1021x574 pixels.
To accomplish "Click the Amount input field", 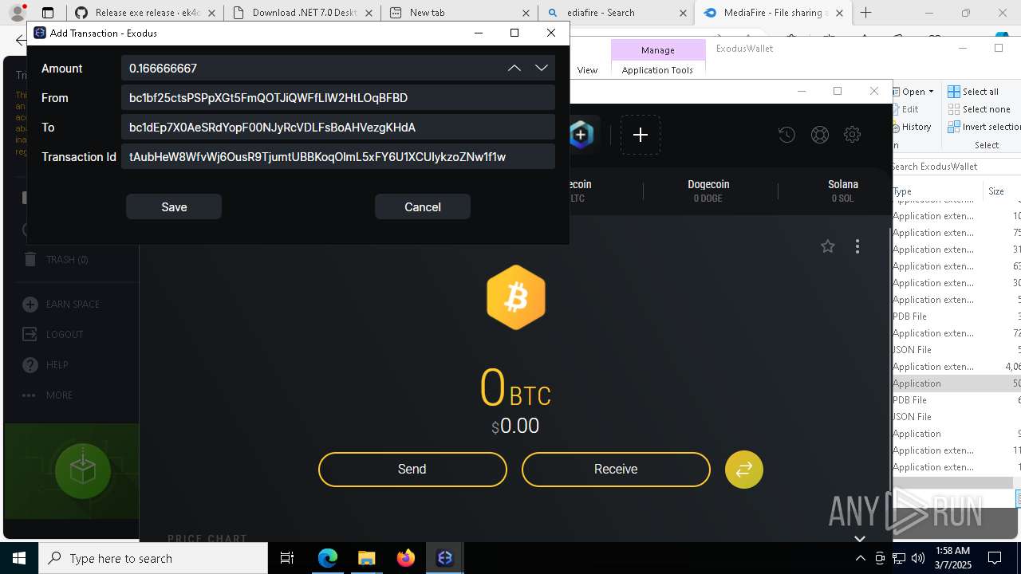I will pos(338,68).
